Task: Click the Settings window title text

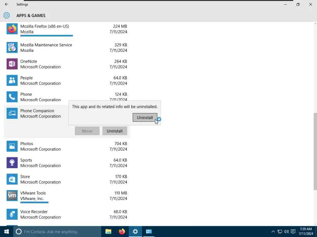Action: tap(22, 4)
